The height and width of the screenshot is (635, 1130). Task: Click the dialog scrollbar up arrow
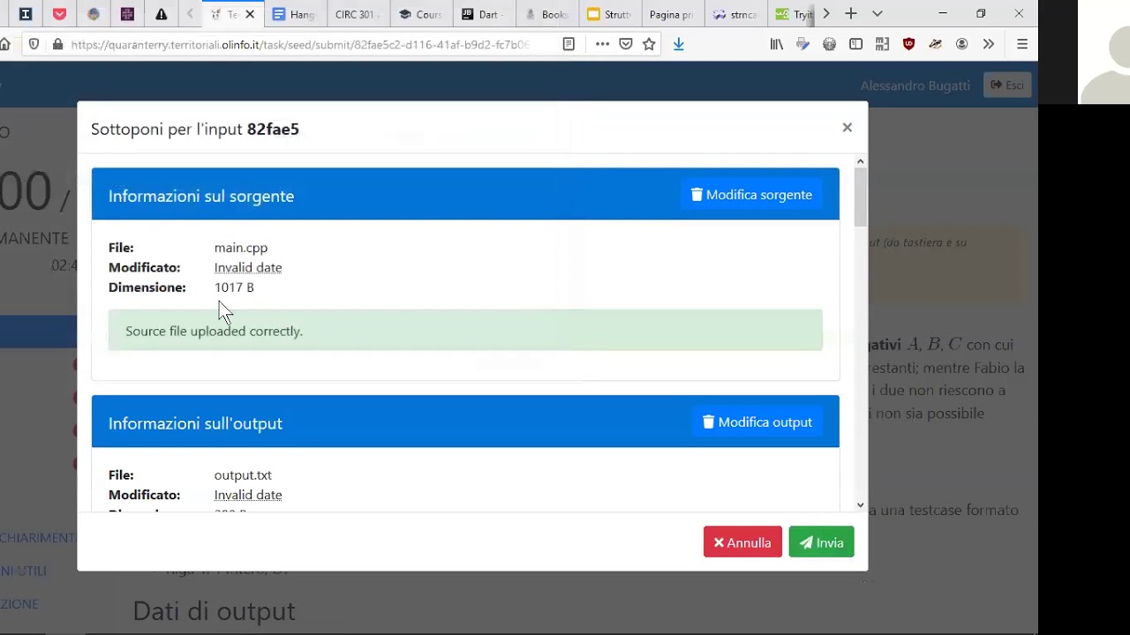pyautogui.click(x=860, y=161)
